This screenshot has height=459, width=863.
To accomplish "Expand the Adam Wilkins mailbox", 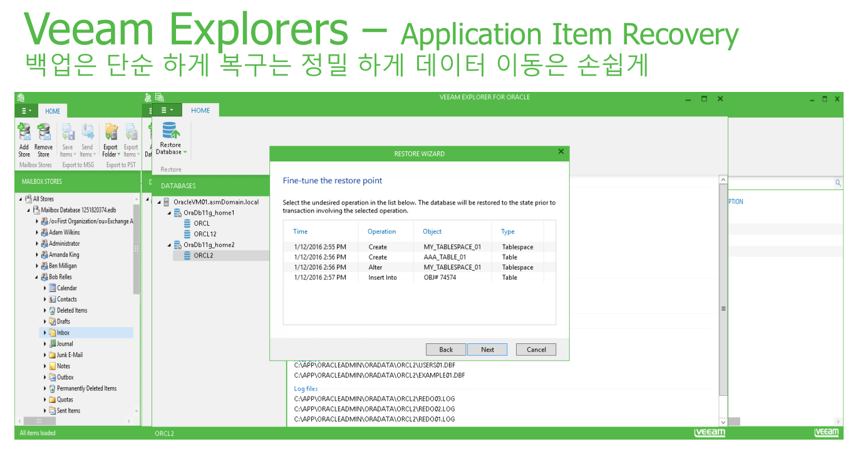I will pos(37,233).
